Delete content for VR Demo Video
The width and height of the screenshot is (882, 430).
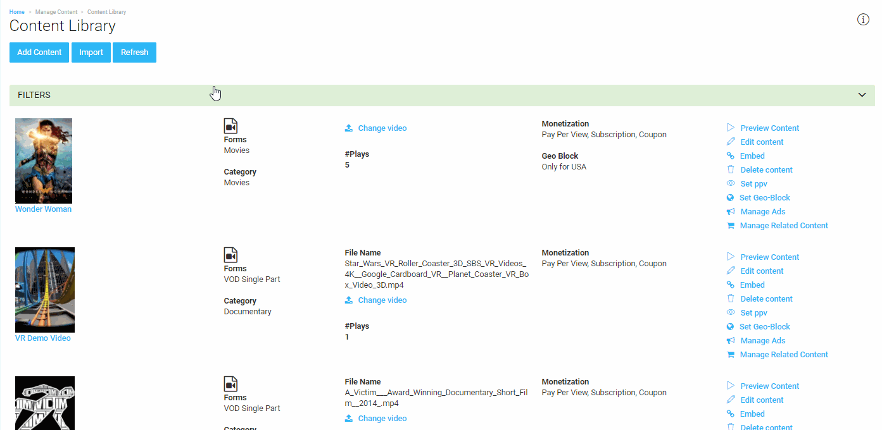(x=766, y=299)
